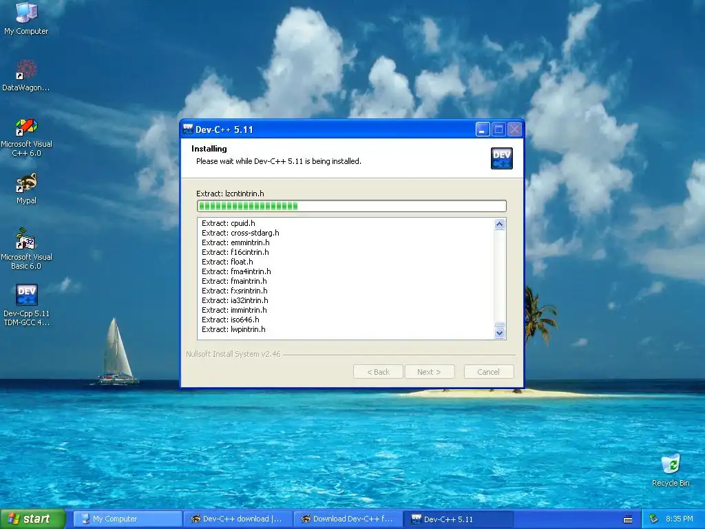The image size is (705, 529).
Task: Click the 'Installing' header text
Action: pyautogui.click(x=209, y=149)
